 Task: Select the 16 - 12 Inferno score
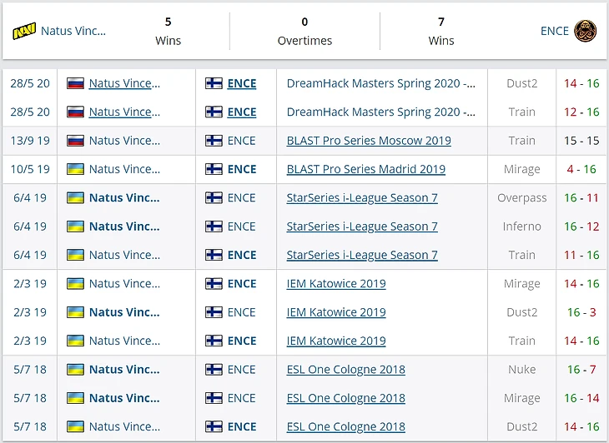click(581, 226)
